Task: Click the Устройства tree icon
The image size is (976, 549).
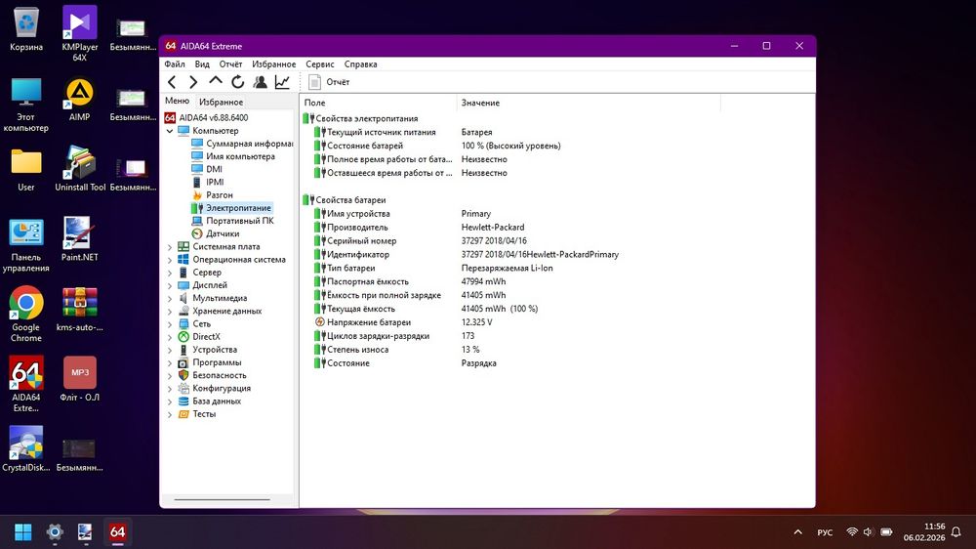Action: click(x=183, y=350)
